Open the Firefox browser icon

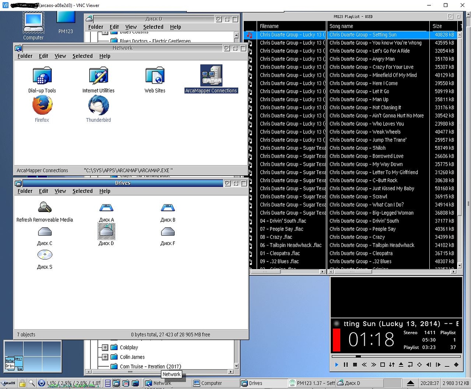pos(42,106)
